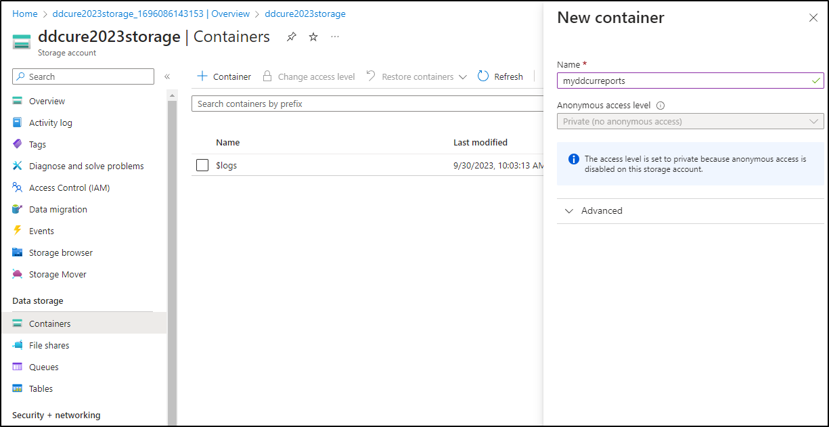Open Queues under Data storage

click(x=44, y=367)
